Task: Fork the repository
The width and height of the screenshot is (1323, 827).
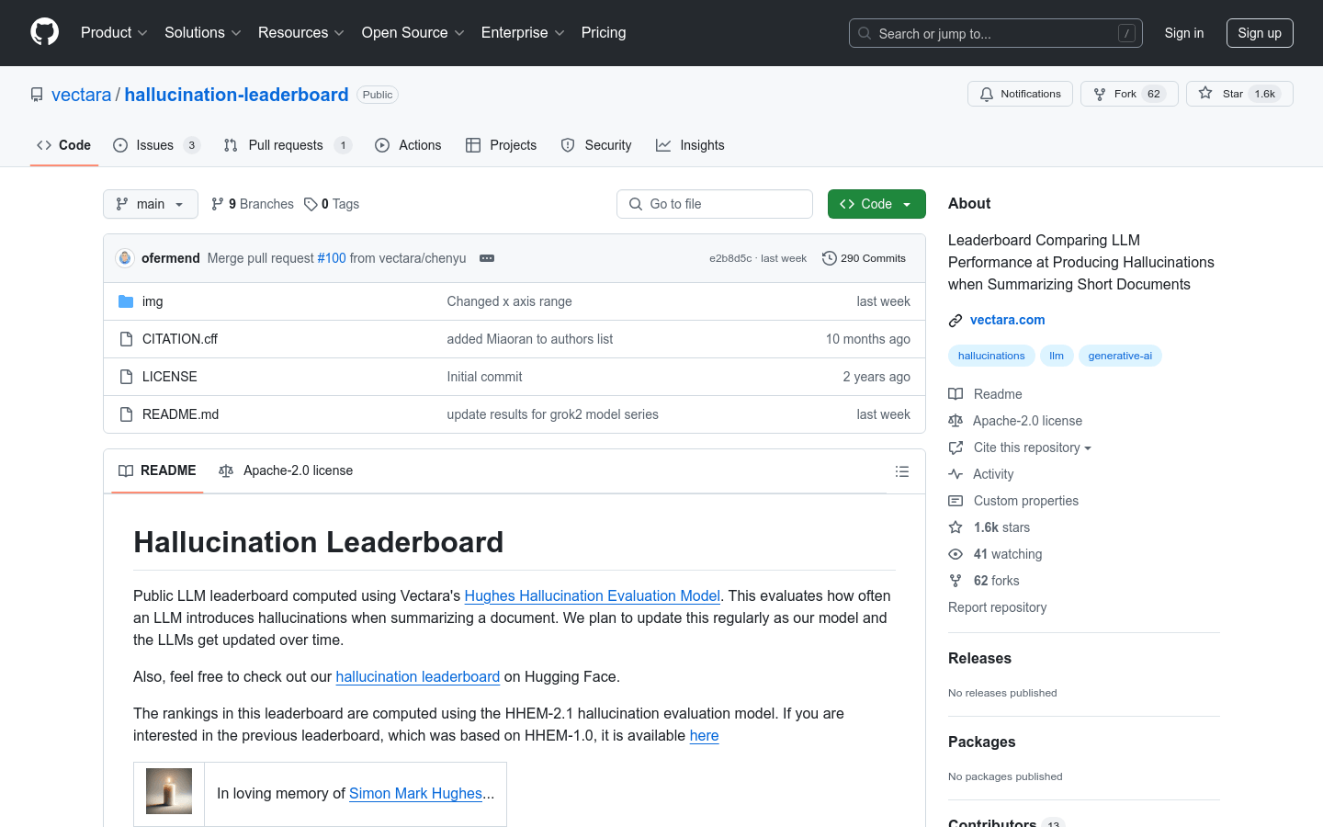Action: coord(1129,94)
